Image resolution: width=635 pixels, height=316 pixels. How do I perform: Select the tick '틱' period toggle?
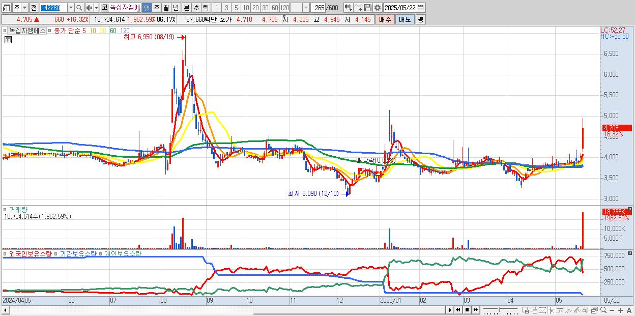click(x=206, y=8)
